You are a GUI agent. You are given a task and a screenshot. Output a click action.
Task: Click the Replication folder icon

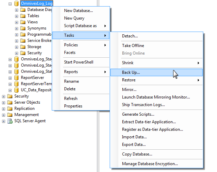tap(10, 108)
